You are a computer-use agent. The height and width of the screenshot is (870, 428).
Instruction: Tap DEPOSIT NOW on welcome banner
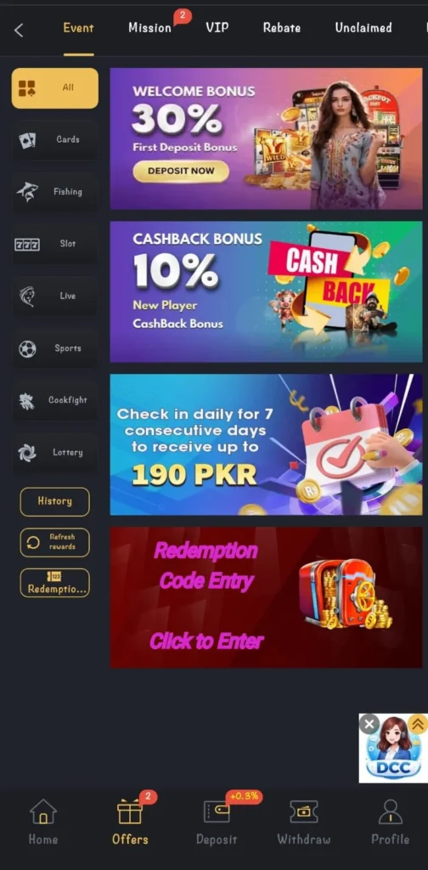point(181,172)
